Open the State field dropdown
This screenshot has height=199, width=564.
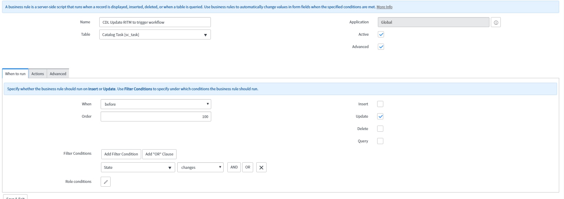coord(137,167)
